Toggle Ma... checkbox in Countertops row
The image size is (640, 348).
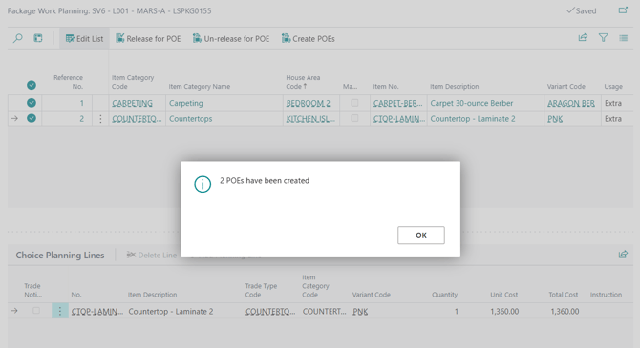point(354,118)
